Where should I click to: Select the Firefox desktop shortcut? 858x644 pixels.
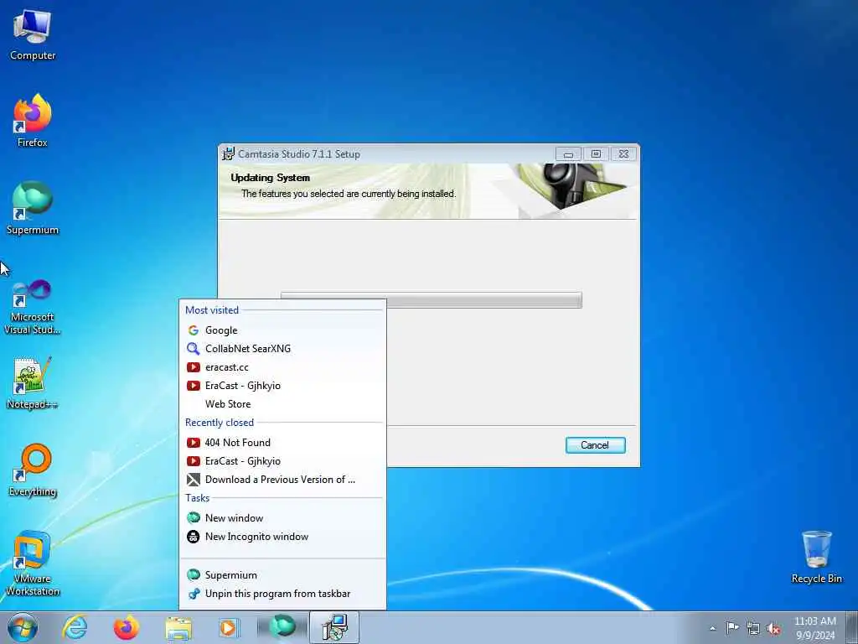pos(33,121)
